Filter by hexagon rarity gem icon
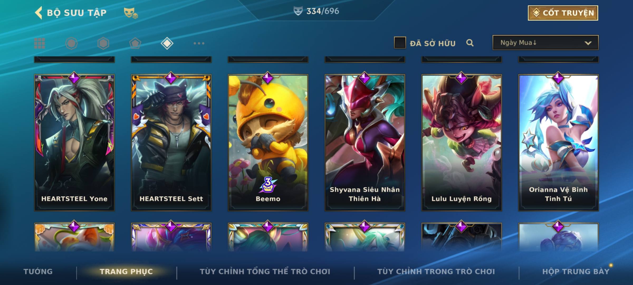 103,43
